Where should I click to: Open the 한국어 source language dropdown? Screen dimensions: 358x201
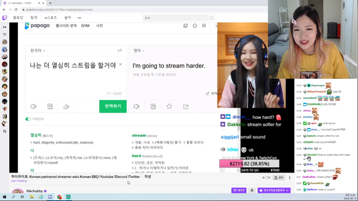click(37, 50)
